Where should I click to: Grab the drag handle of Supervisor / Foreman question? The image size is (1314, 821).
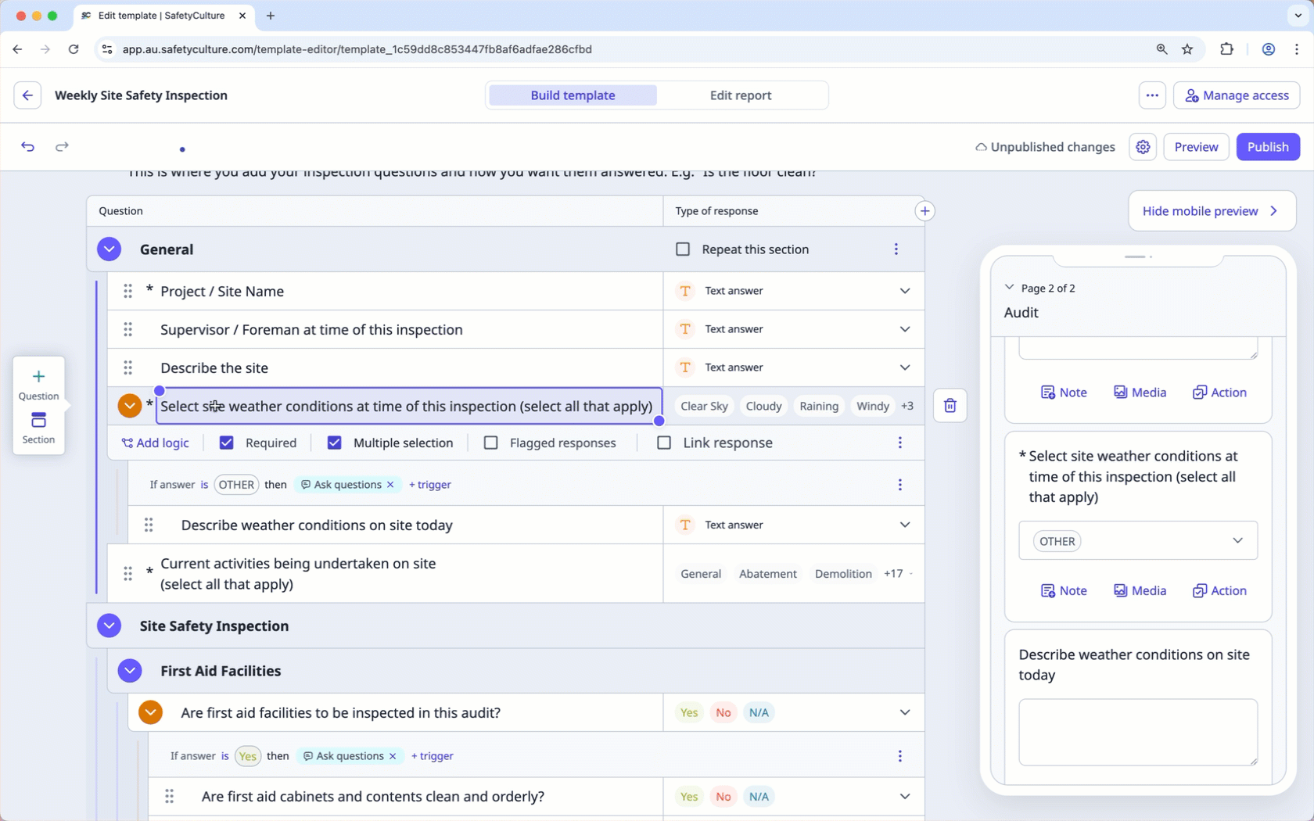tap(128, 329)
